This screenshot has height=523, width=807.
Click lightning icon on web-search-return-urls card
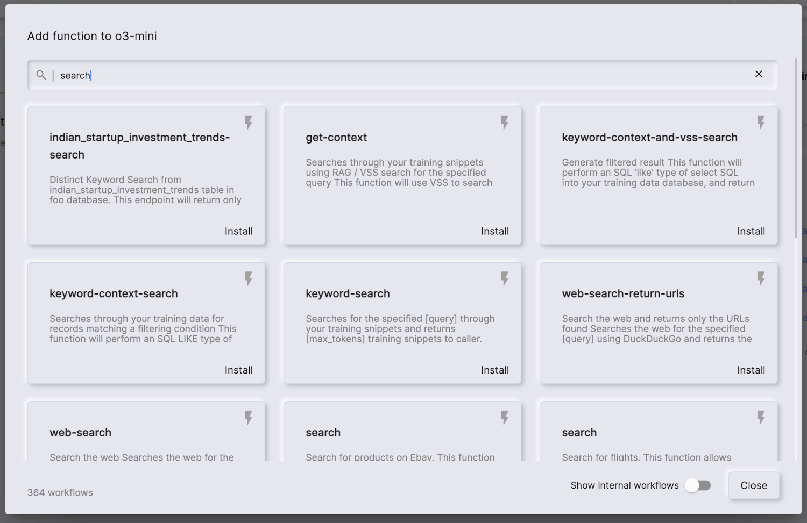click(761, 278)
